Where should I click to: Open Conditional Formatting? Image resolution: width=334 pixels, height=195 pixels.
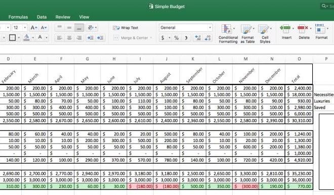228,34
